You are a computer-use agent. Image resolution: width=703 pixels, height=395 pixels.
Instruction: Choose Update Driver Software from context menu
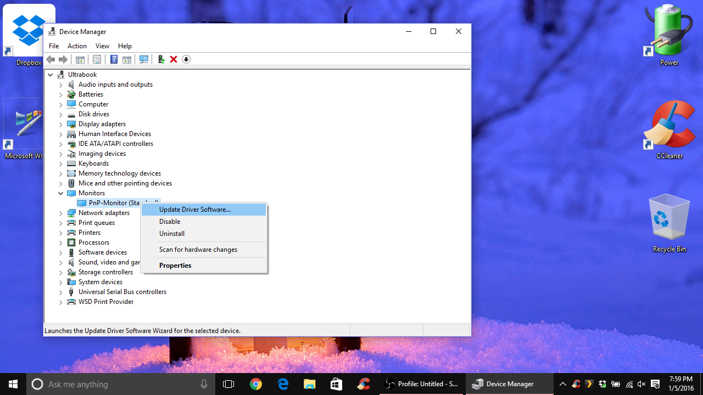(x=195, y=210)
